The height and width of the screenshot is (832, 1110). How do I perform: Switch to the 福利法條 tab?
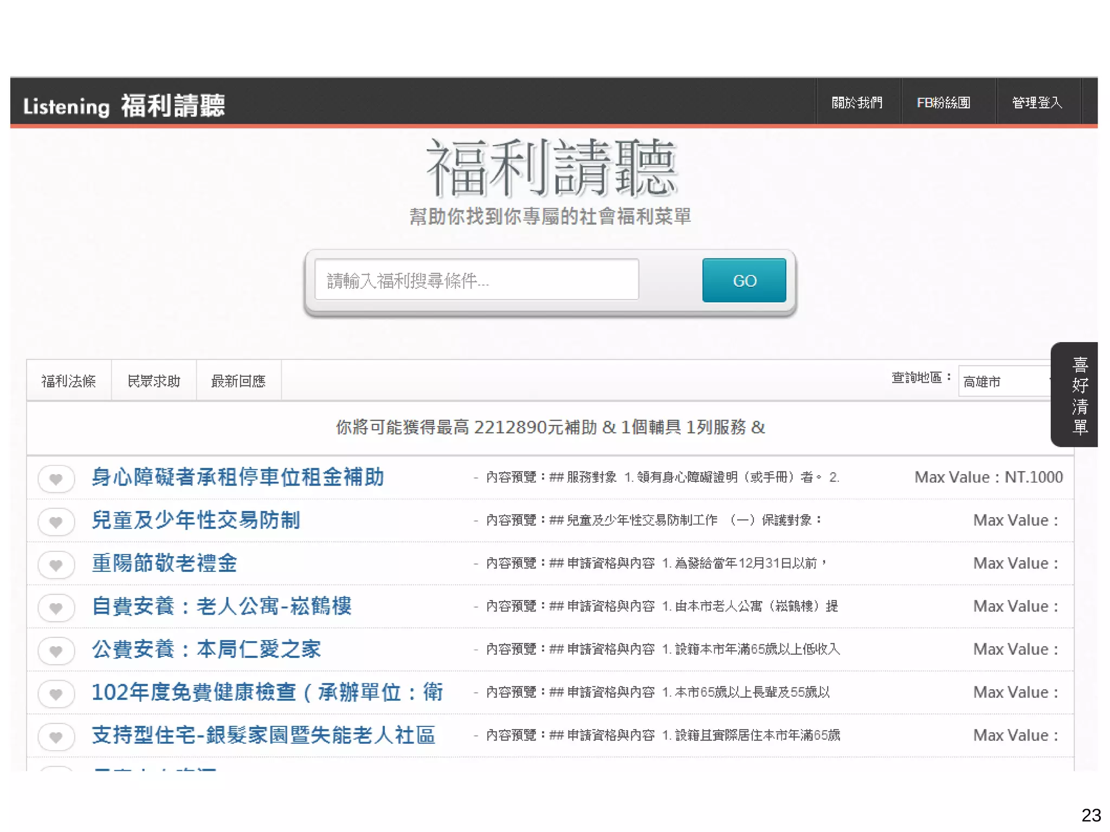[69, 381]
